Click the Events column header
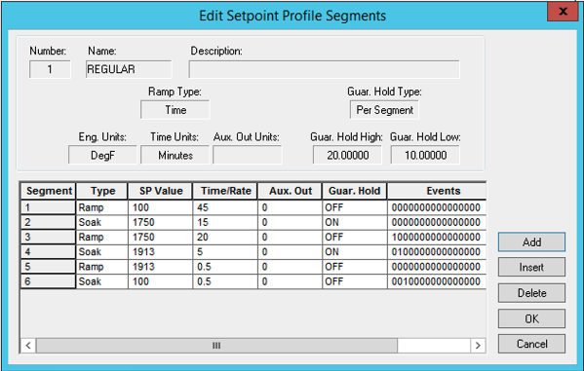Image resolution: width=584 pixels, height=371 pixels. point(437,191)
